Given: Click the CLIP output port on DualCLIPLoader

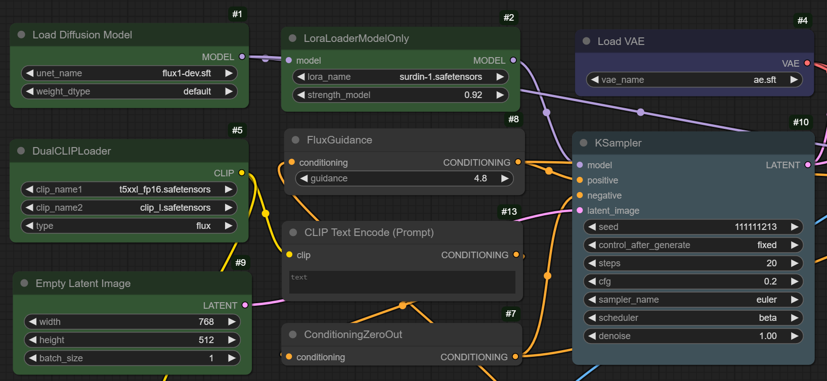Looking at the screenshot, I should coord(242,173).
